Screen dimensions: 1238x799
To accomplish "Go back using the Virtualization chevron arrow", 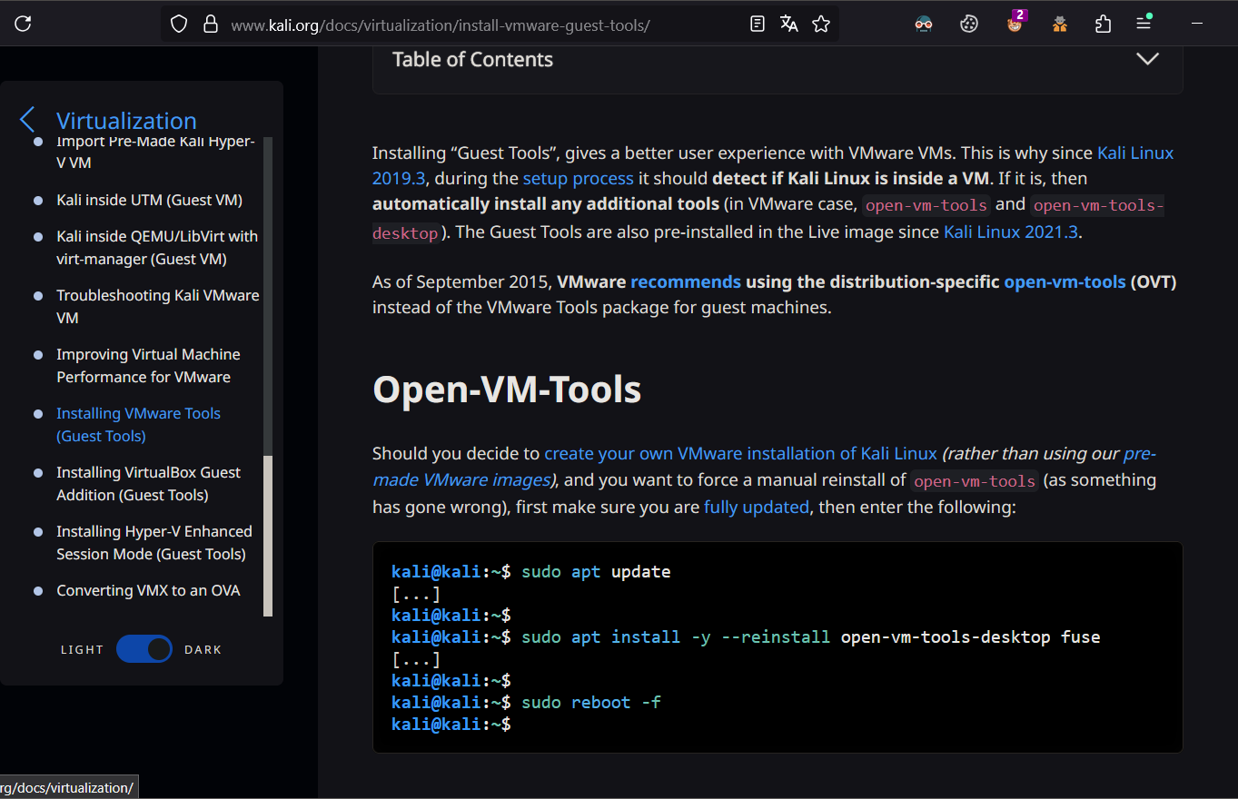I will (x=27, y=120).
